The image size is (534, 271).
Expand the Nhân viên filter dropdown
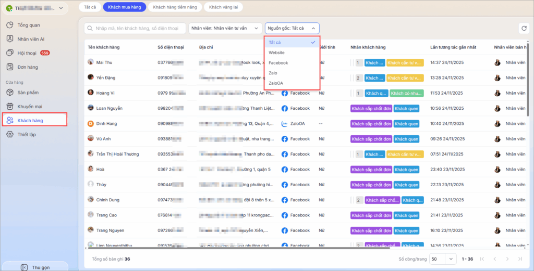225,28
